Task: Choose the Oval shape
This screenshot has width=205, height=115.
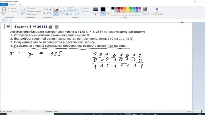Action: pos(67,9)
